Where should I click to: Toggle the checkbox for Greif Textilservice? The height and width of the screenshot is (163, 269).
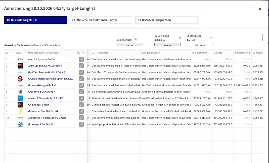click(x=81, y=72)
